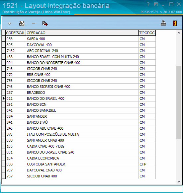Select the BANCO ITAÚ row

pyautogui.click(x=79, y=122)
